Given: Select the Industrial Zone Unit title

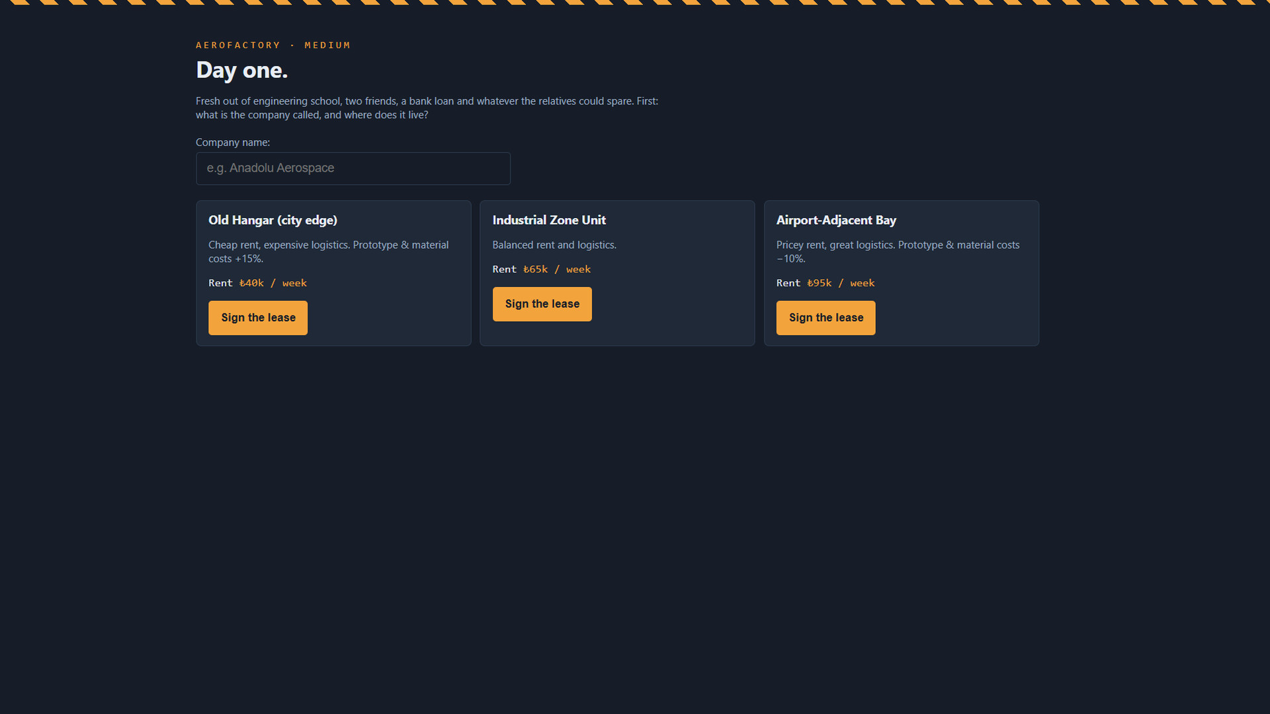Looking at the screenshot, I should pyautogui.click(x=549, y=220).
